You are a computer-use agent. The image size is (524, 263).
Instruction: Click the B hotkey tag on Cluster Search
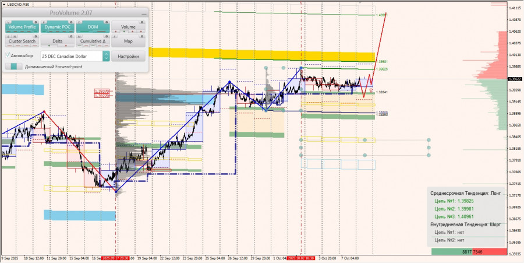coord(8,37)
